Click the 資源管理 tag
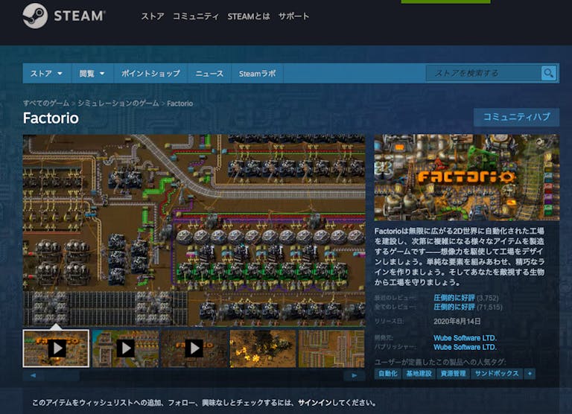 pyautogui.click(x=453, y=374)
